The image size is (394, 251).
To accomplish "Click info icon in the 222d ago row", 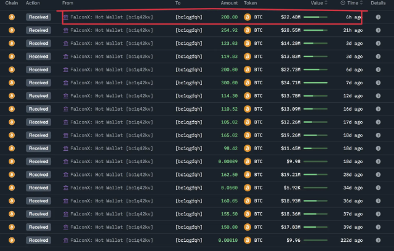I will coord(377,240).
